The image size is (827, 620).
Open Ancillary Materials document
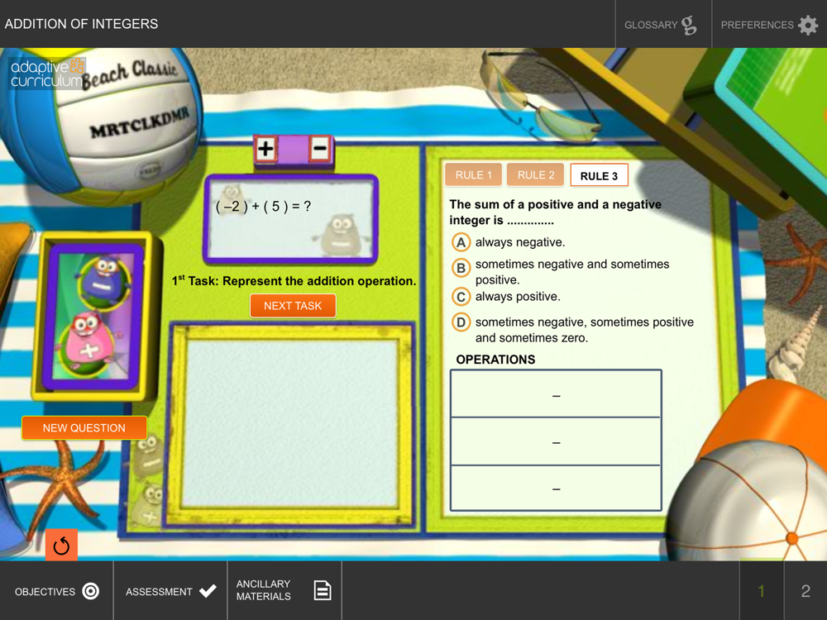[x=284, y=591]
